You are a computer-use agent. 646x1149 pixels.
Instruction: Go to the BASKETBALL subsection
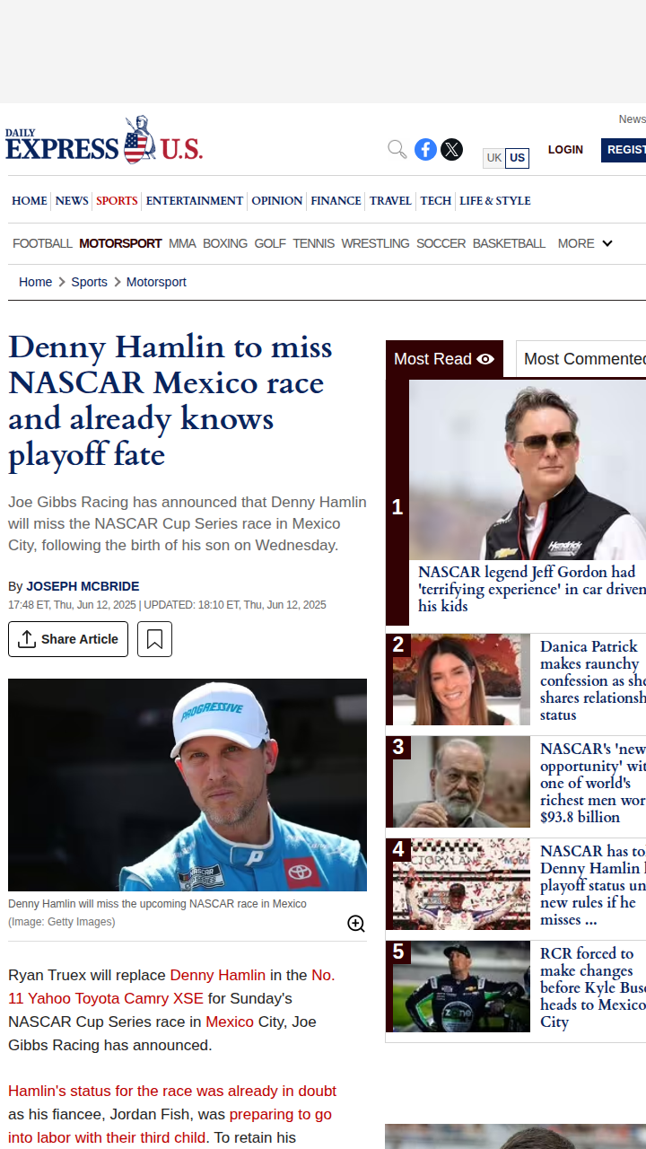tap(509, 243)
